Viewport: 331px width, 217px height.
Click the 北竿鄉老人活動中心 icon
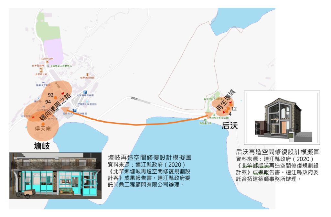click(48, 66)
